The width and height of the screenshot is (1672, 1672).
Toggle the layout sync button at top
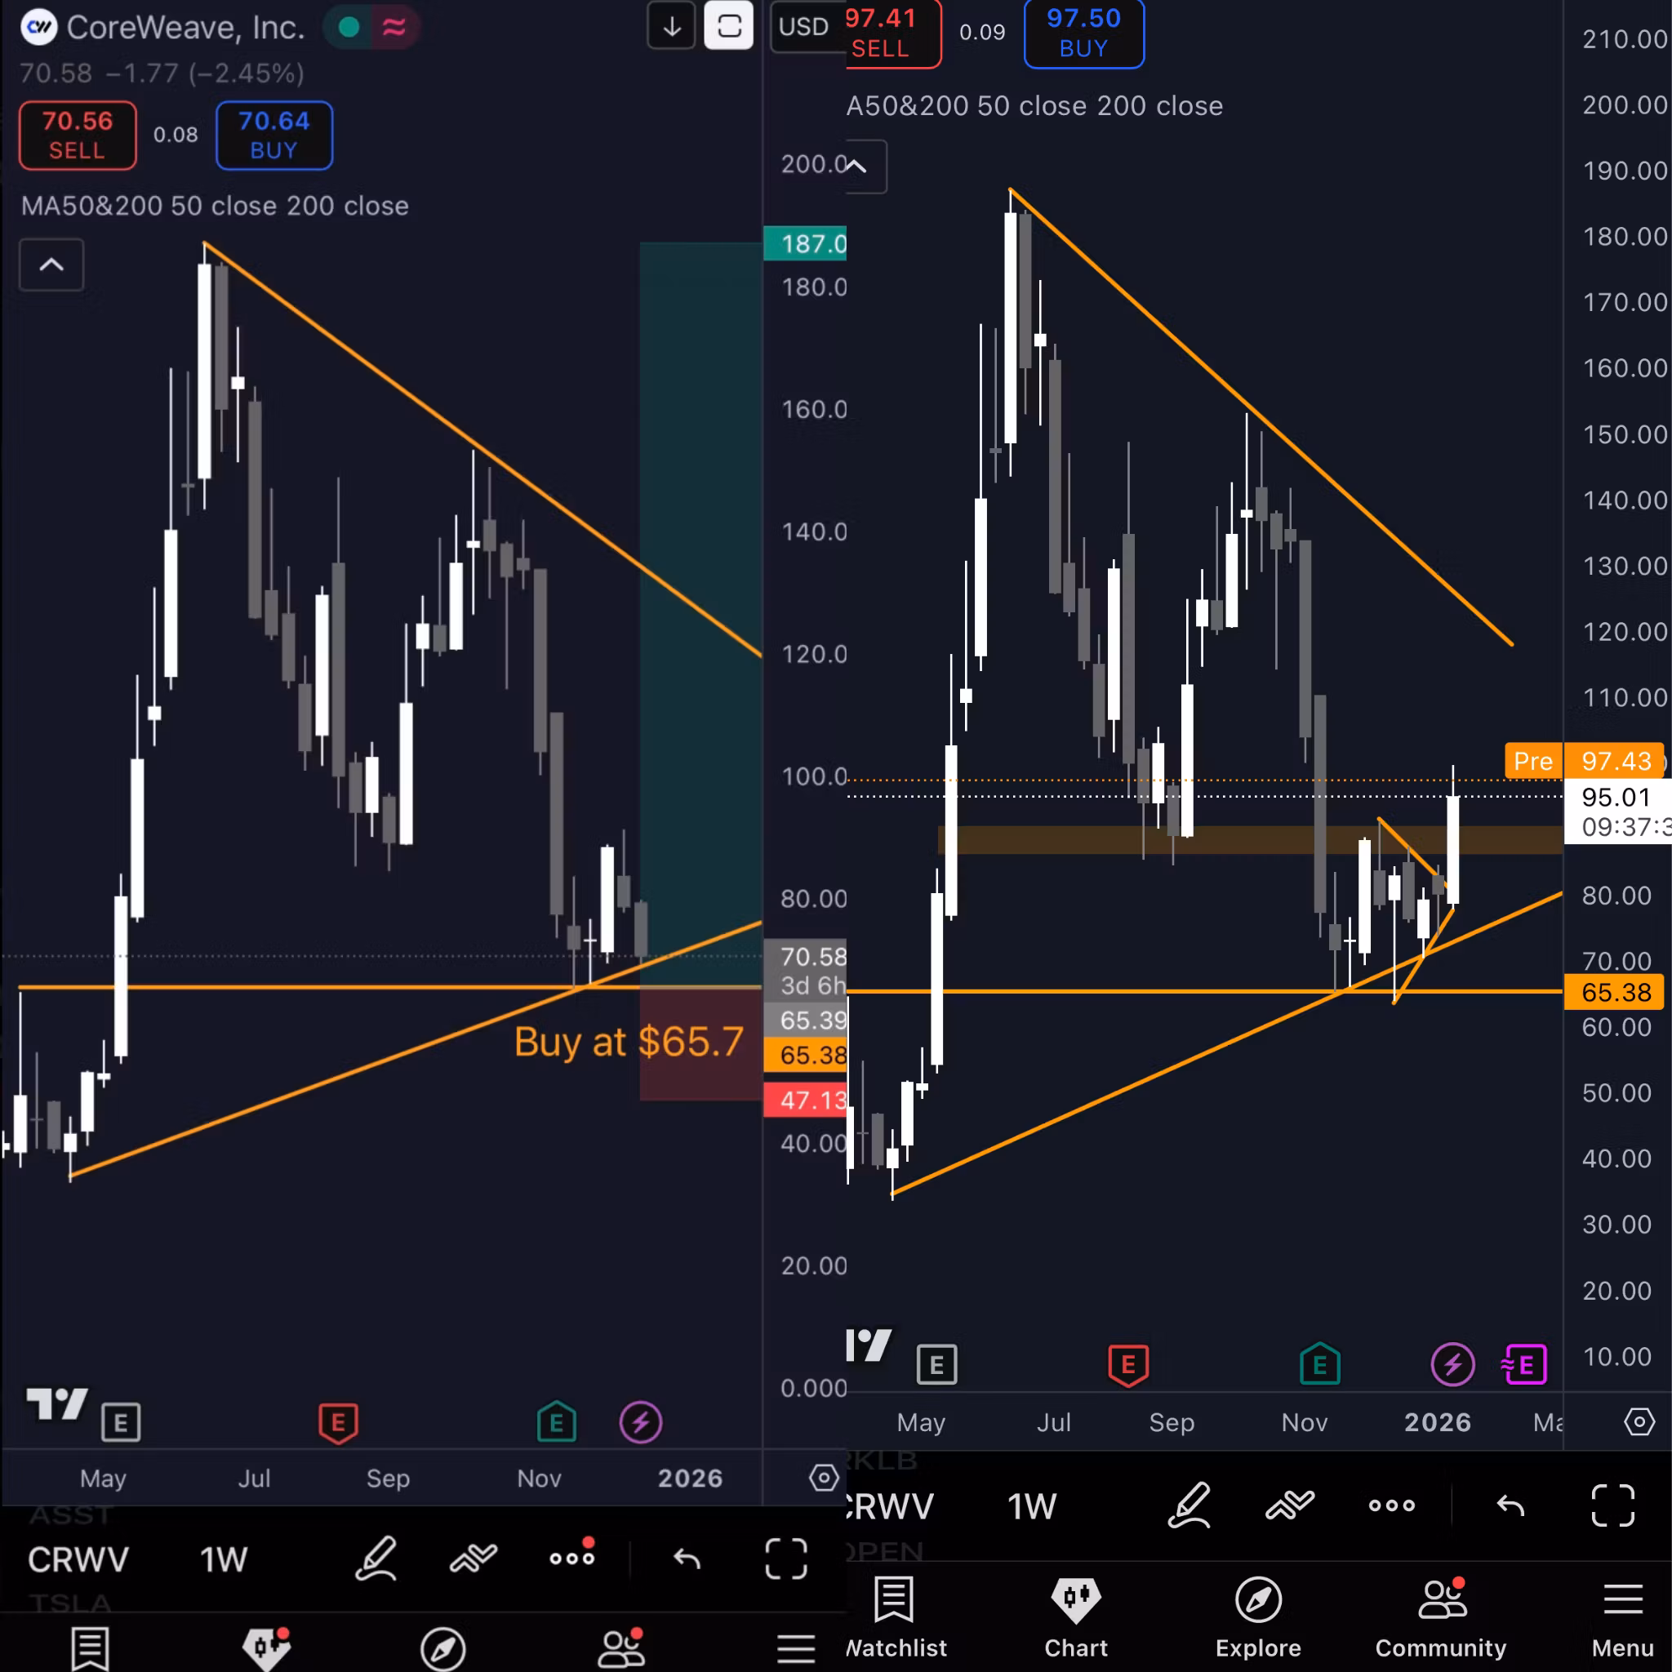pos(729,26)
